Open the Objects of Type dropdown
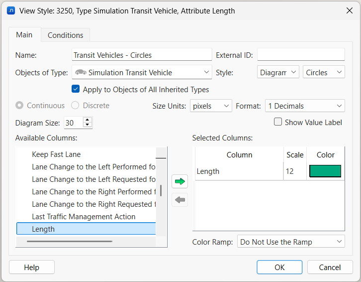The image size is (361, 282). click(x=142, y=72)
